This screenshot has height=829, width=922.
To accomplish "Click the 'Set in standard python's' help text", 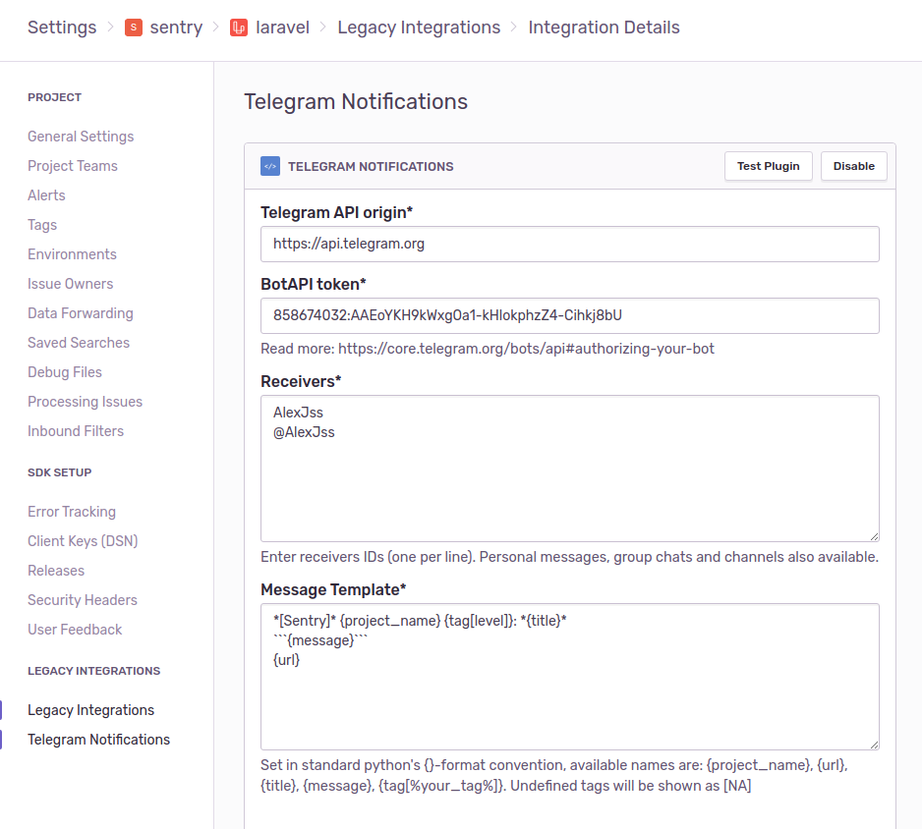I will tap(554, 776).
